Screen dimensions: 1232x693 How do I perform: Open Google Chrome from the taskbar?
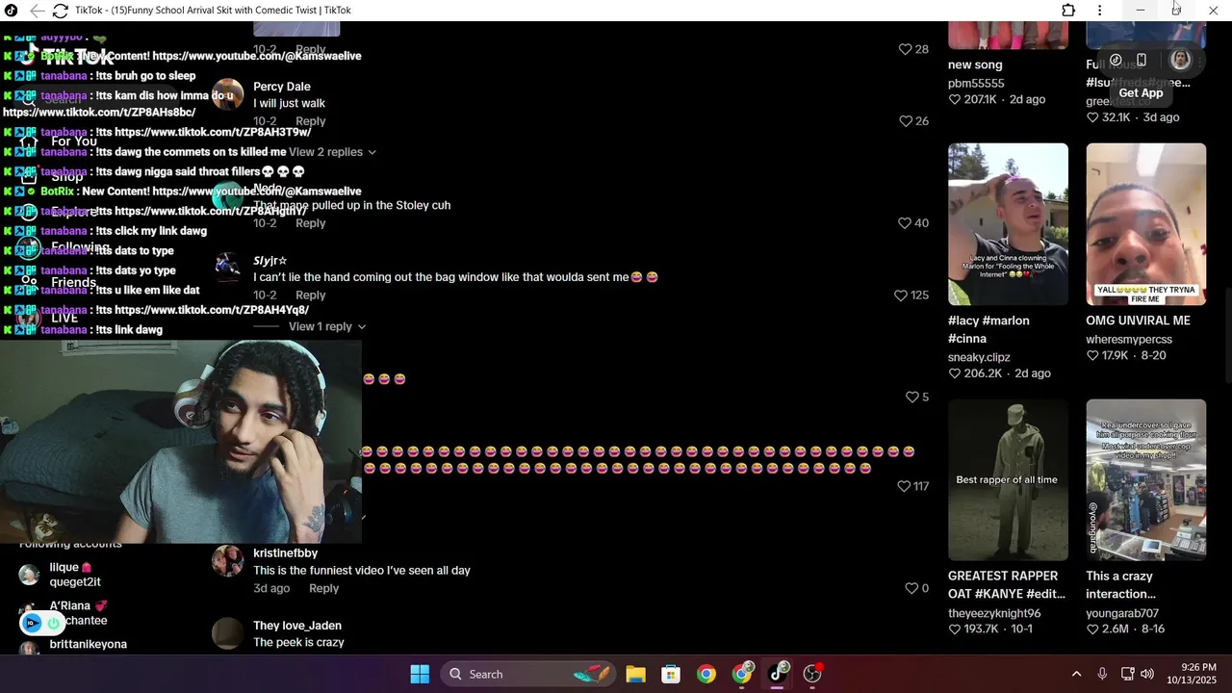tap(706, 674)
